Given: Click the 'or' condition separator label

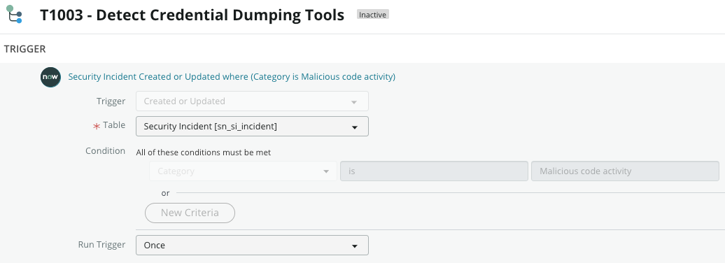Looking at the screenshot, I should point(166,193).
